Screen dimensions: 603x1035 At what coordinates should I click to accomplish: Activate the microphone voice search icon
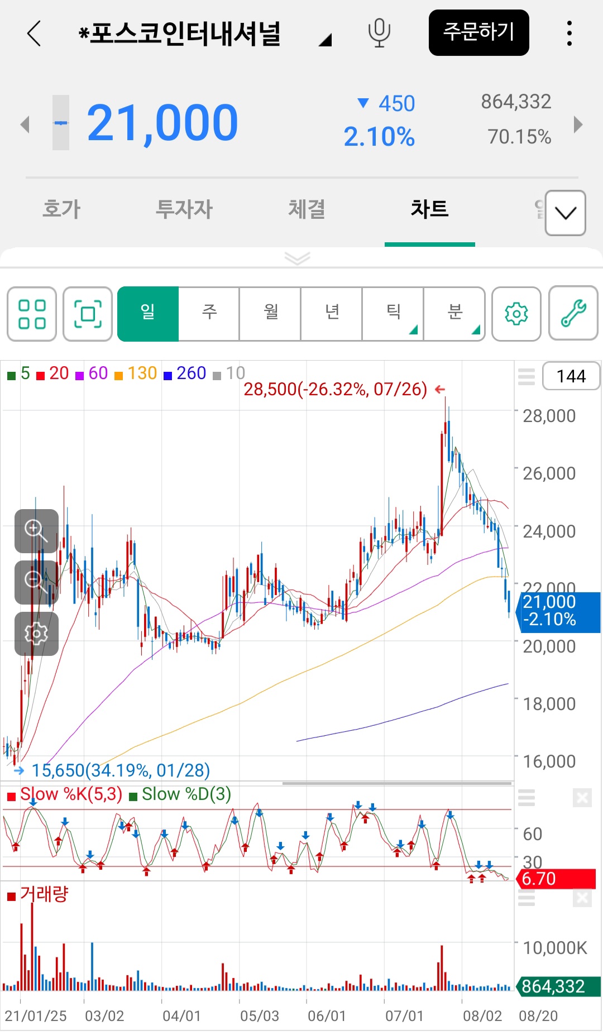click(379, 33)
